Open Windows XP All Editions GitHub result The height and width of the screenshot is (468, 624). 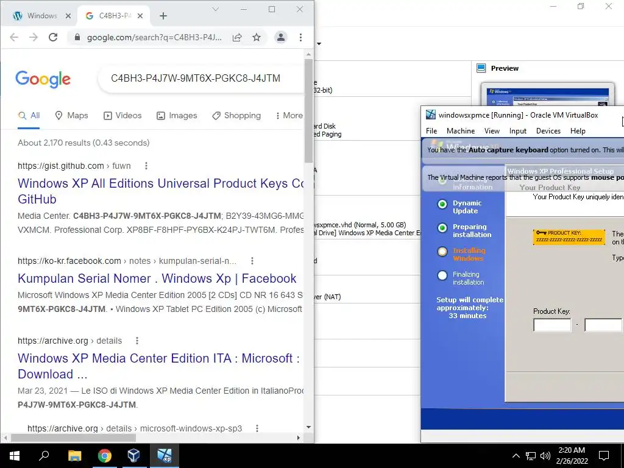point(161,191)
